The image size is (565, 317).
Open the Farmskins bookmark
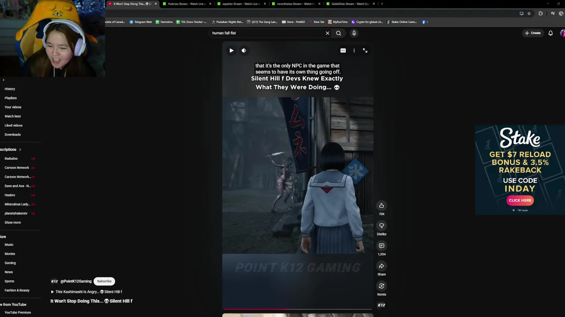pyautogui.click(x=164, y=22)
